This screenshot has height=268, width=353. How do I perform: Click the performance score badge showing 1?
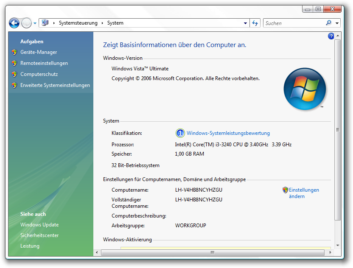tap(180, 133)
